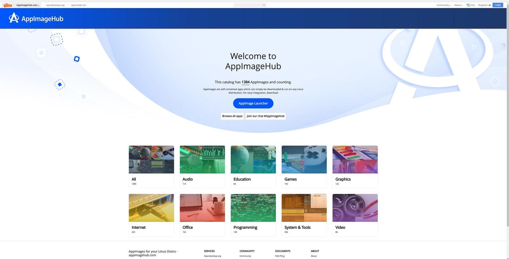The image size is (509, 259).
Task: Open the Graphics category image
Action: pyautogui.click(x=355, y=160)
